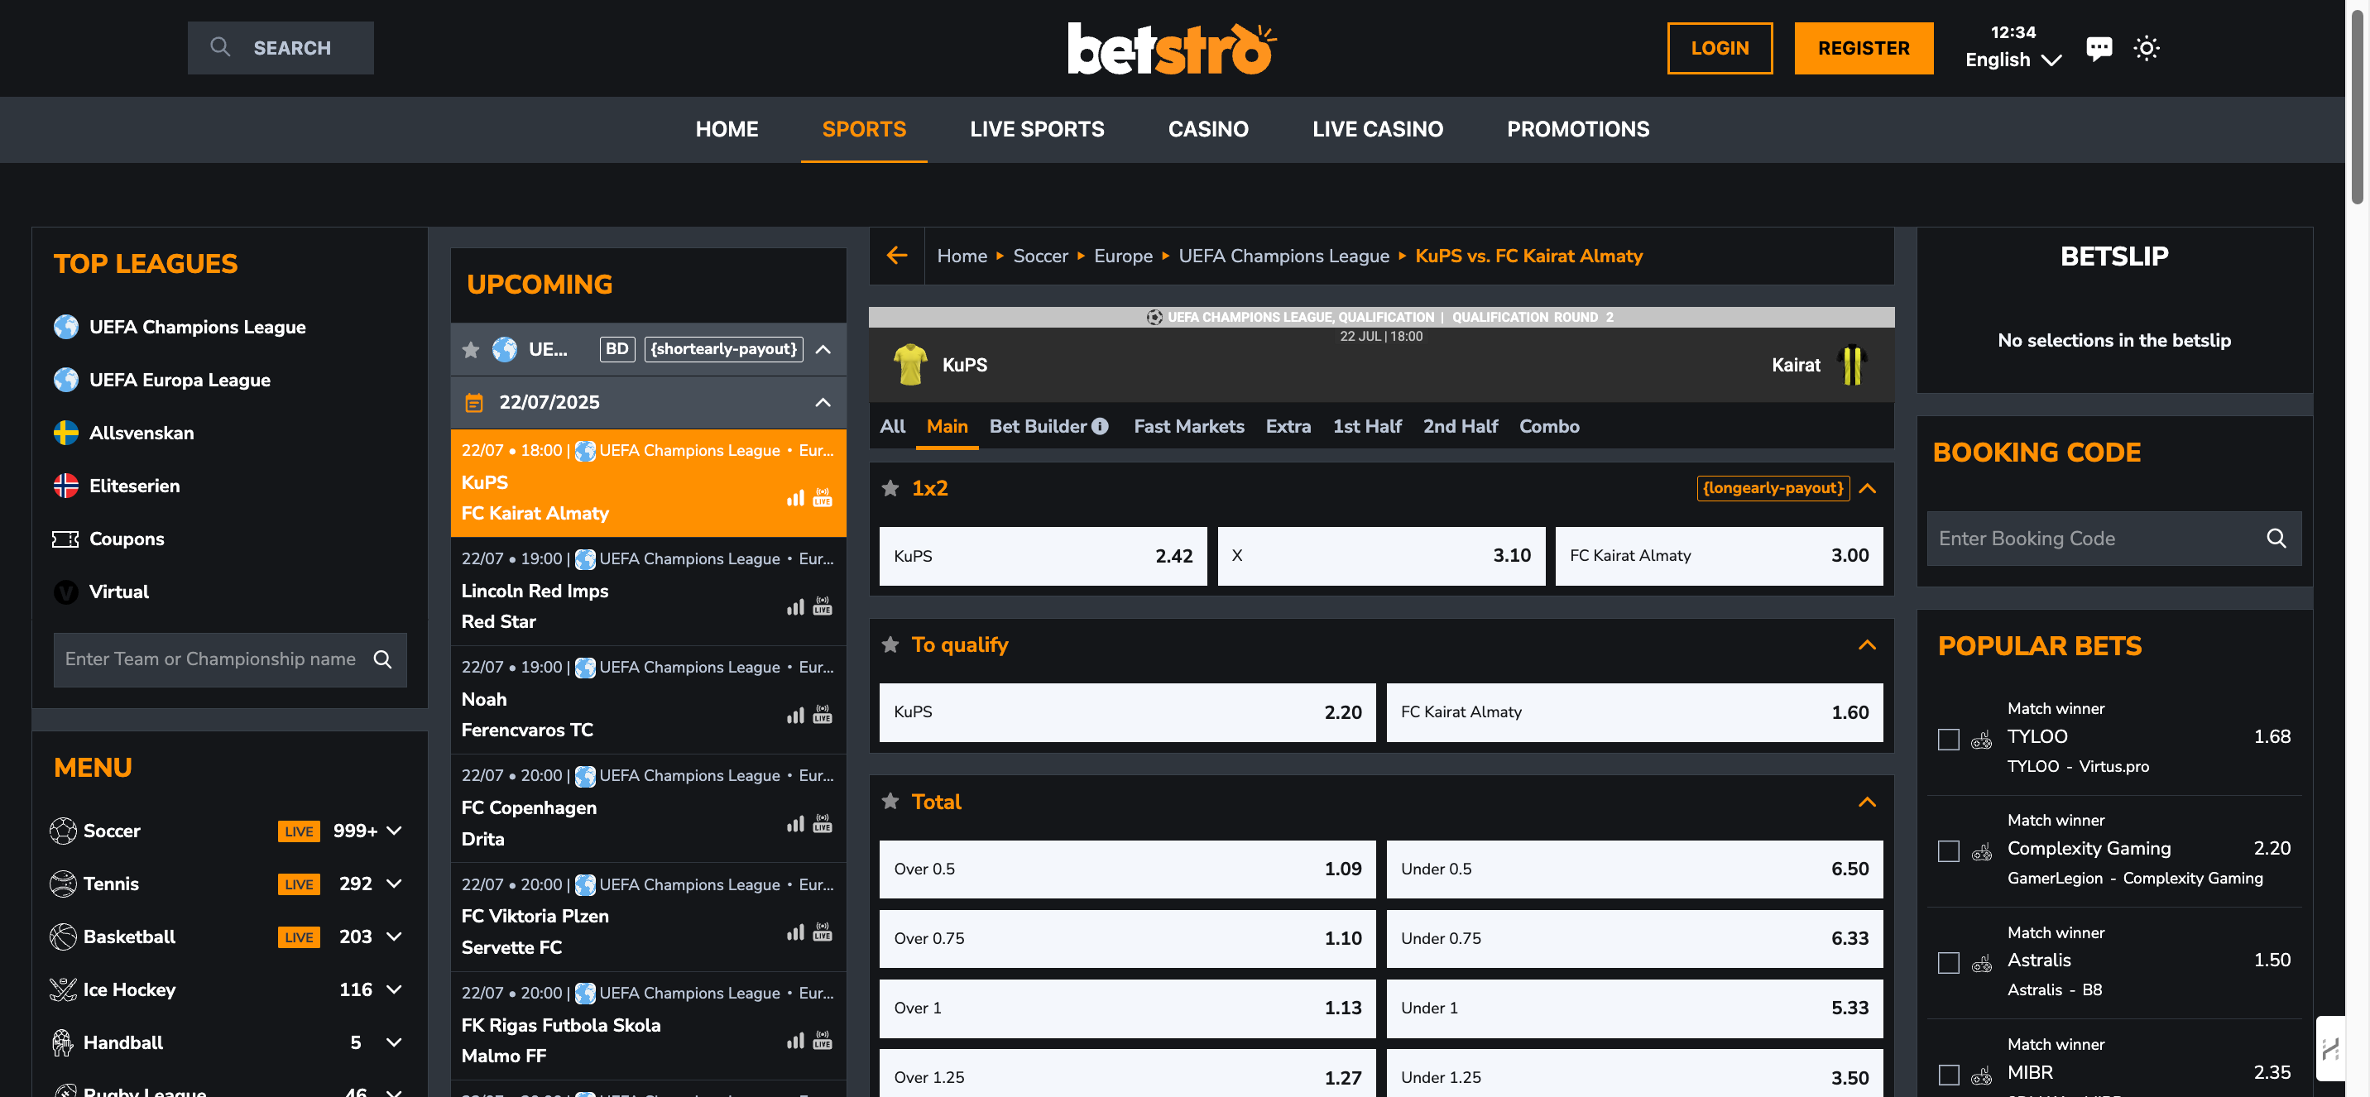
Task: Click the star icon in the Upcoming league header
Action: coord(471,349)
